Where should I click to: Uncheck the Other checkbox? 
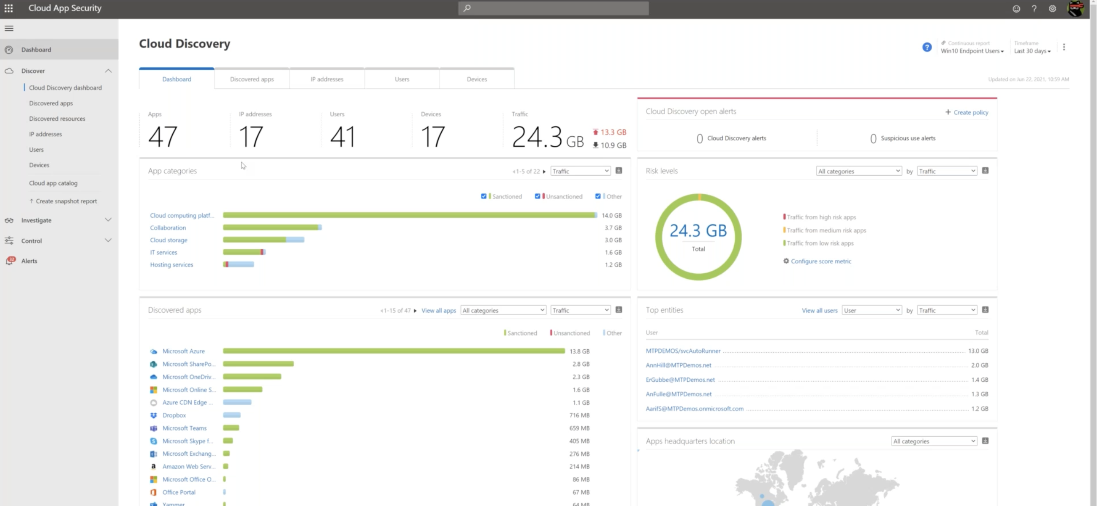pos(598,196)
